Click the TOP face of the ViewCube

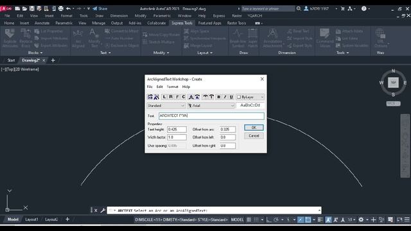click(393, 83)
